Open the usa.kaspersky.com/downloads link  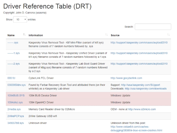(146, 89)
